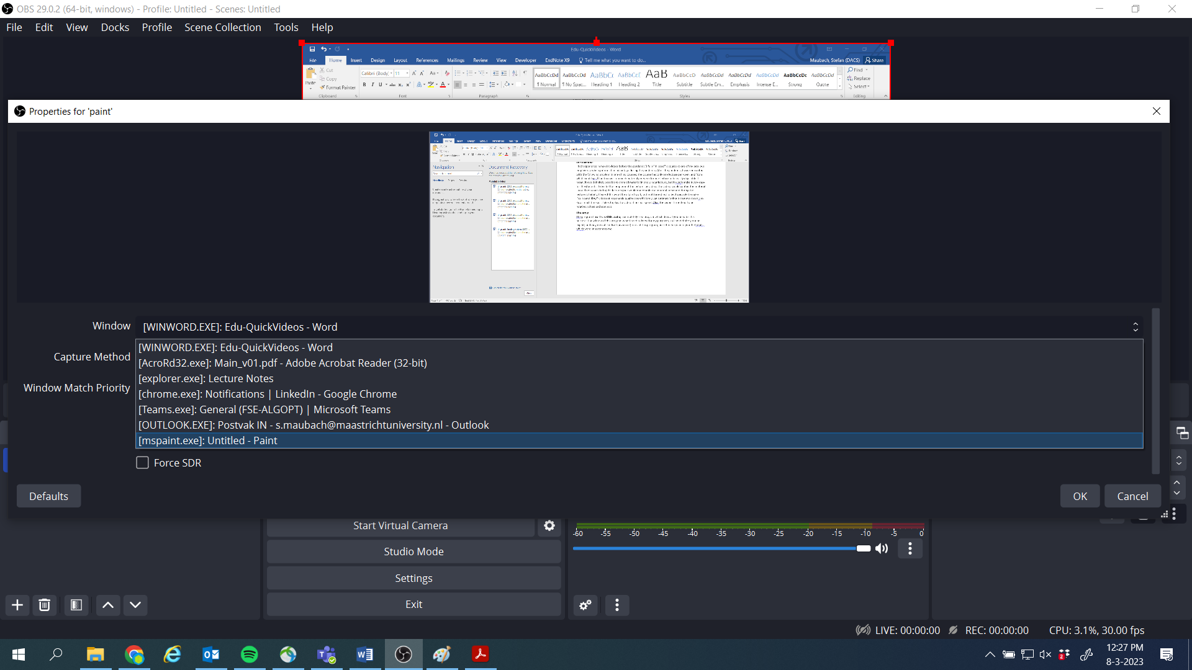Image resolution: width=1192 pixels, height=670 pixels.
Task: Switch to Google Chrome in taskbar
Action: 134,654
